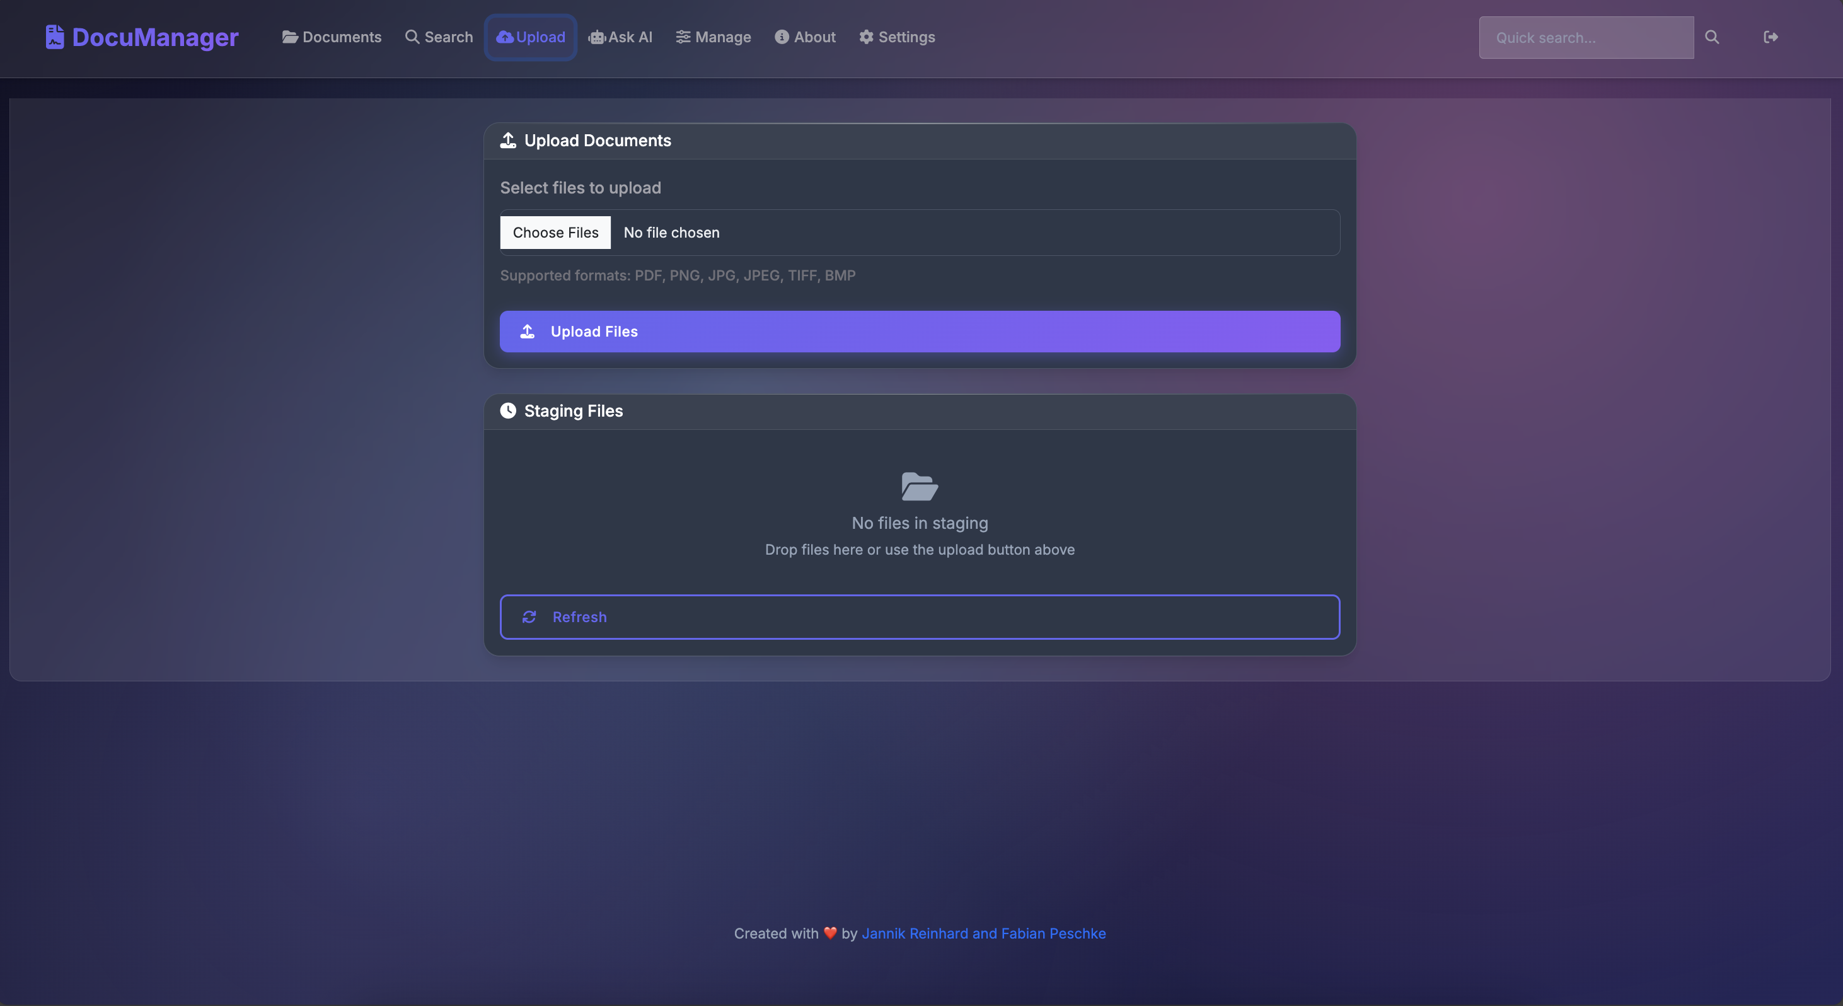
Task: Click the Choose Files button
Action: click(555, 233)
